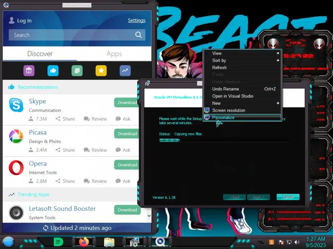Screen dimensions: 333x249
Task: Download Picasa
Action: pyautogui.click(x=127, y=134)
